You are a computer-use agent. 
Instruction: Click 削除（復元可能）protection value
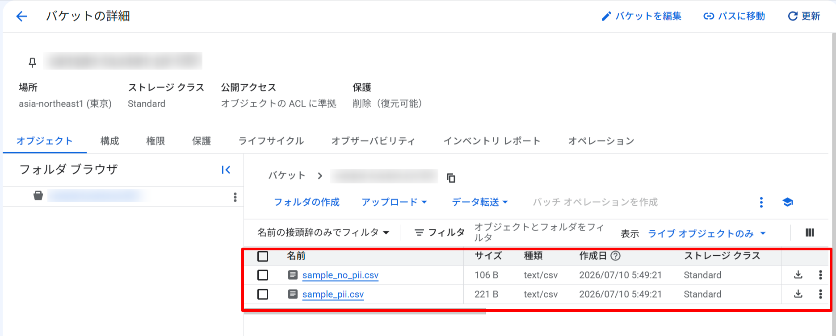pos(387,104)
